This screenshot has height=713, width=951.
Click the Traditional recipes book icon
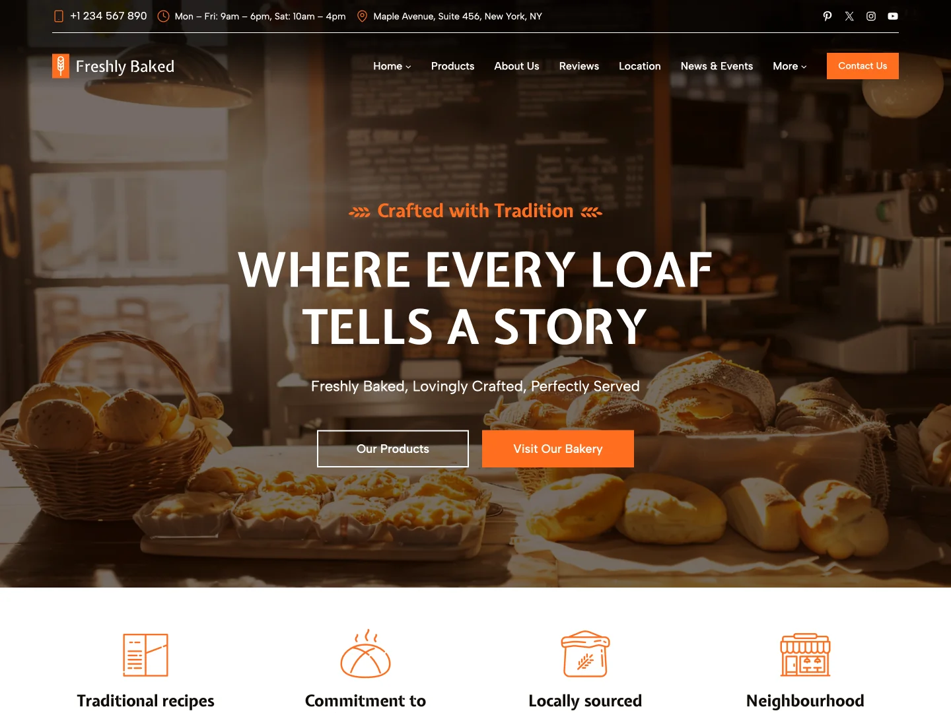145,655
